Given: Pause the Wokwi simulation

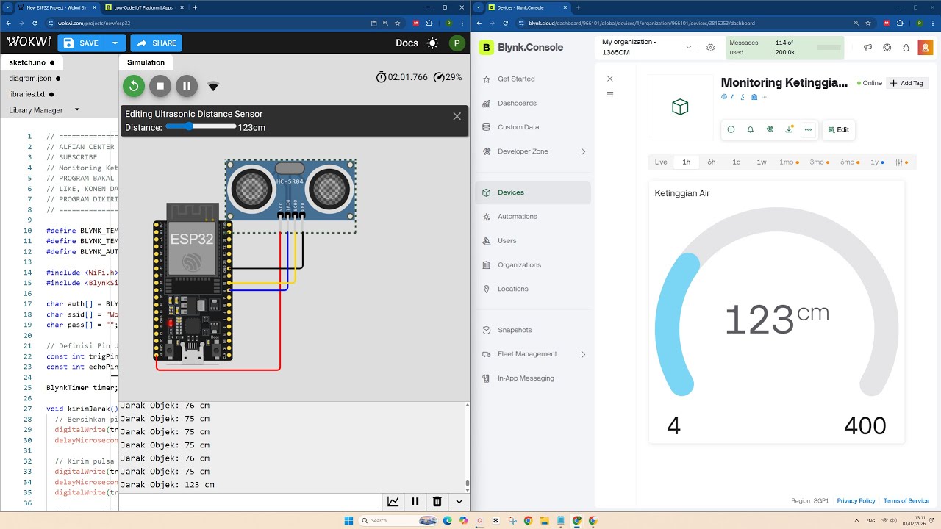Looking at the screenshot, I should (187, 86).
